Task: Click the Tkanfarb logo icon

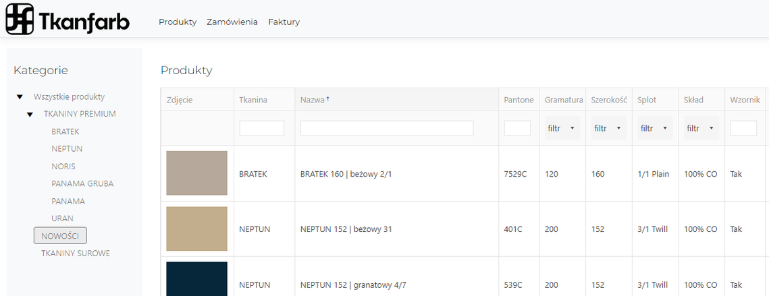Action: pos(20,19)
